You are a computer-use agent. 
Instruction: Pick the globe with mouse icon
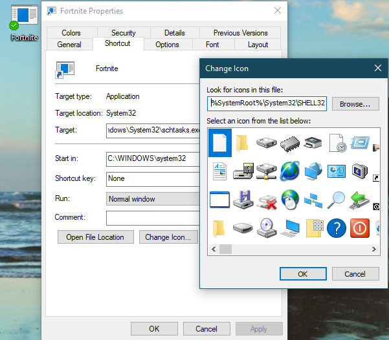point(290,200)
